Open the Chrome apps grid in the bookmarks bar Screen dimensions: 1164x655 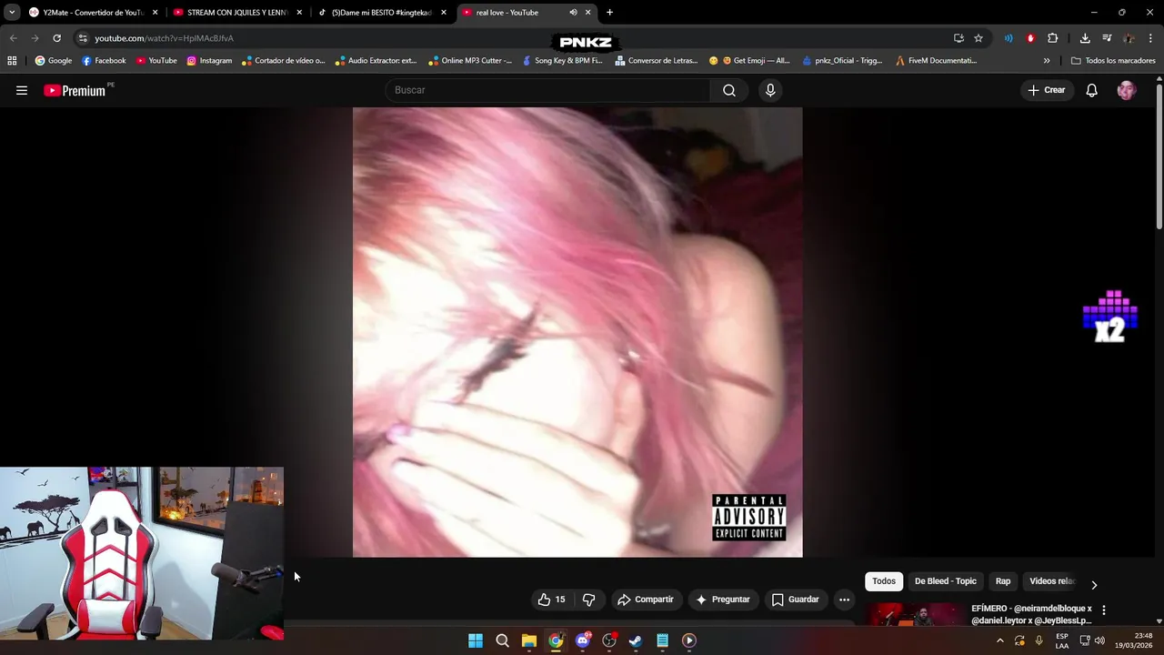click(x=12, y=61)
